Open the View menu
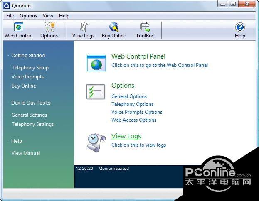The width and height of the screenshot is (259, 201). [48, 16]
